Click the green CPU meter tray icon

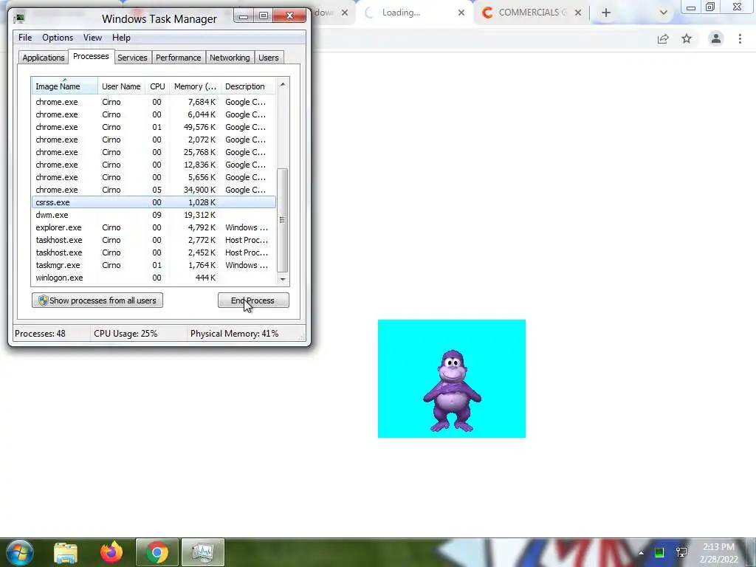[x=659, y=552]
